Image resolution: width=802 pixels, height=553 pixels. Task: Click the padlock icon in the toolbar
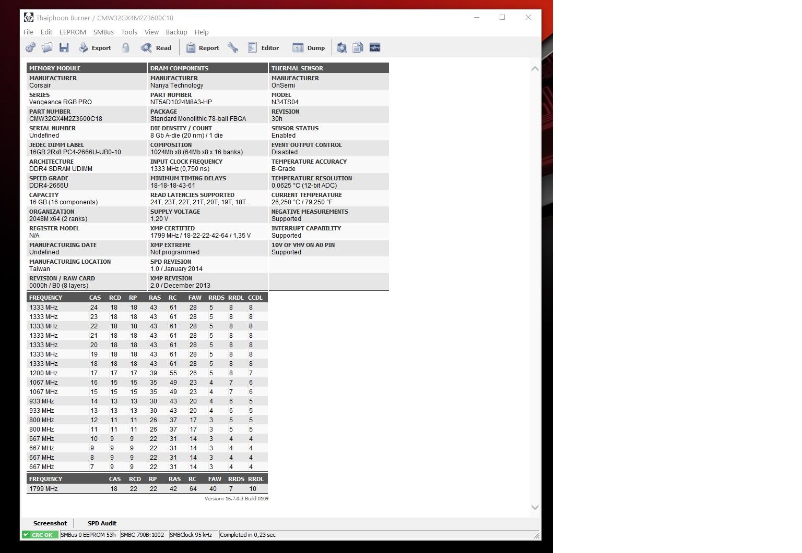[x=125, y=47]
